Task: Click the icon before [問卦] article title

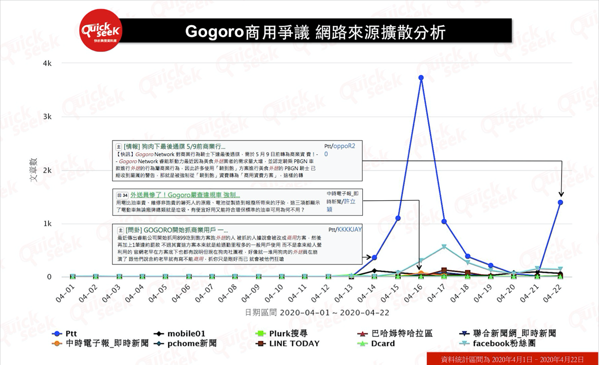Action: 120,230
